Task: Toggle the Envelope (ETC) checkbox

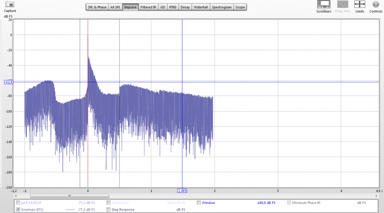Action: tap(18, 210)
